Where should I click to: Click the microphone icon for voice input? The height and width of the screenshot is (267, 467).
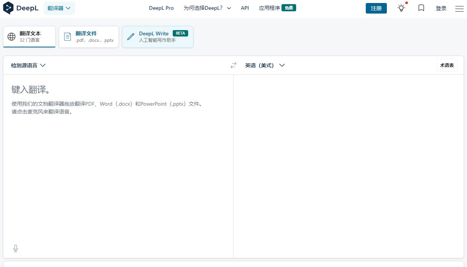15,249
